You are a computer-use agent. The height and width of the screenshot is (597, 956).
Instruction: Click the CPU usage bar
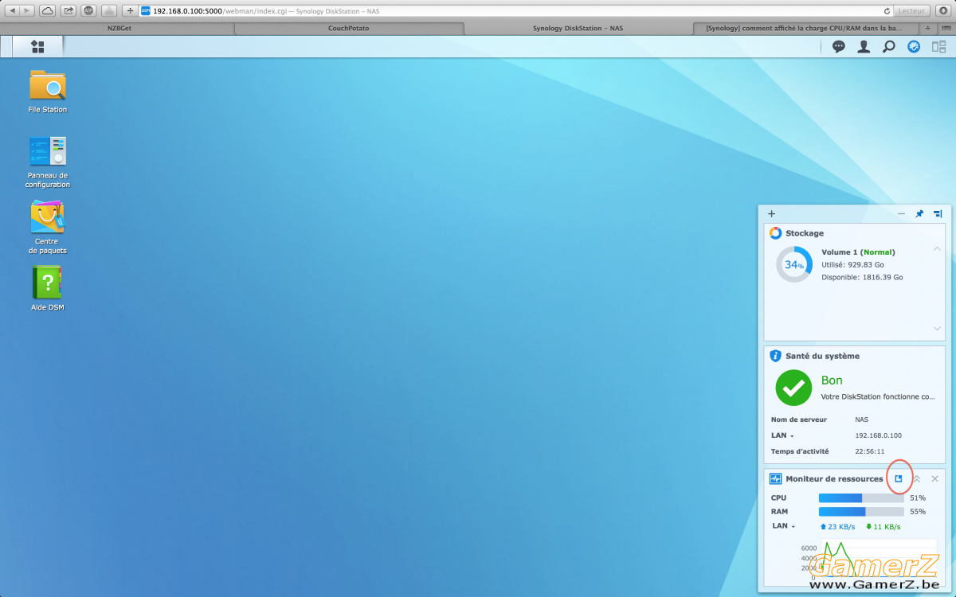pyautogui.click(x=861, y=498)
